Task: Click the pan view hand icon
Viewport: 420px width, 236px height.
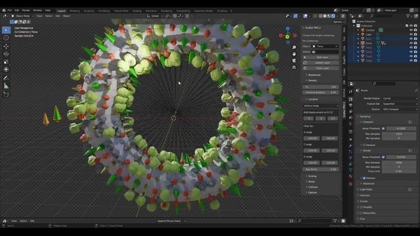Action: pyautogui.click(x=294, y=54)
